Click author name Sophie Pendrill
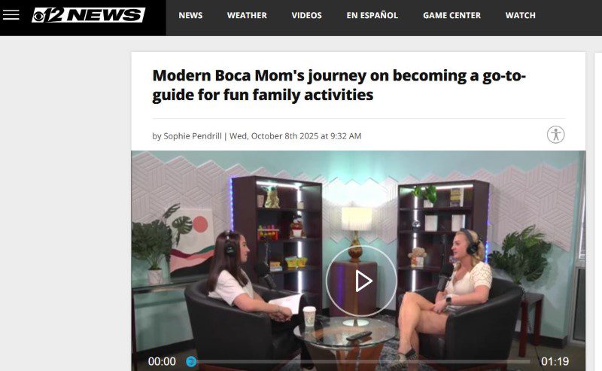The width and height of the screenshot is (602, 371). [193, 136]
